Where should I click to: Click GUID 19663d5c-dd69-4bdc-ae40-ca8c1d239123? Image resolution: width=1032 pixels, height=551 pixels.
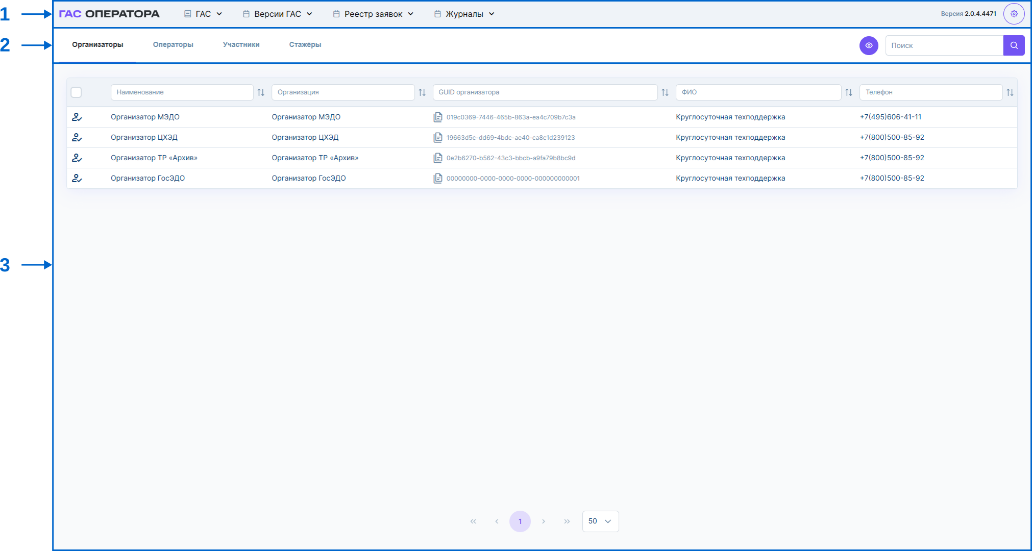(x=510, y=138)
